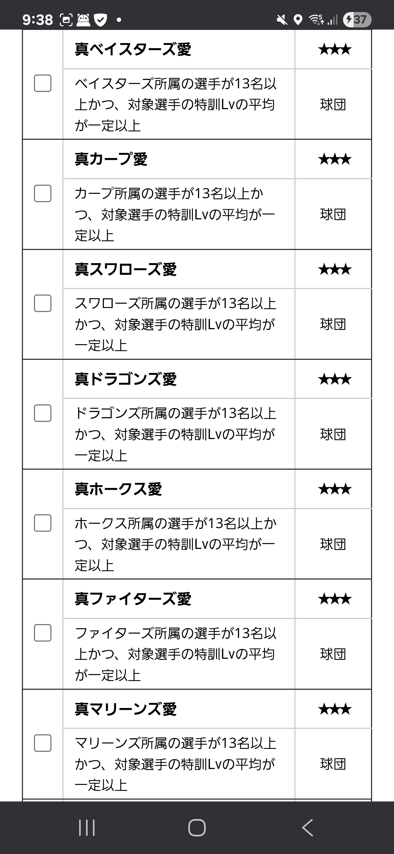Tap the muted sound status icon

(x=282, y=20)
